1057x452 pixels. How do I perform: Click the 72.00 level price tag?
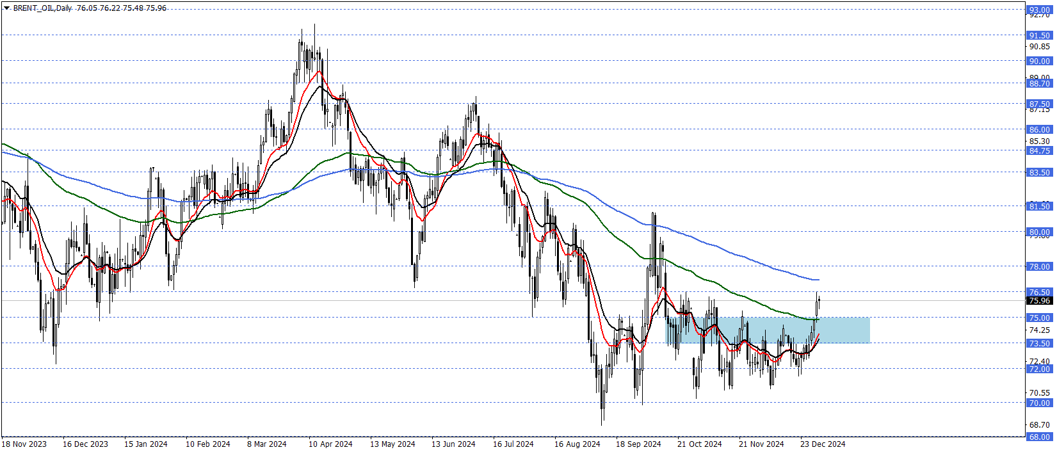pos(1039,369)
